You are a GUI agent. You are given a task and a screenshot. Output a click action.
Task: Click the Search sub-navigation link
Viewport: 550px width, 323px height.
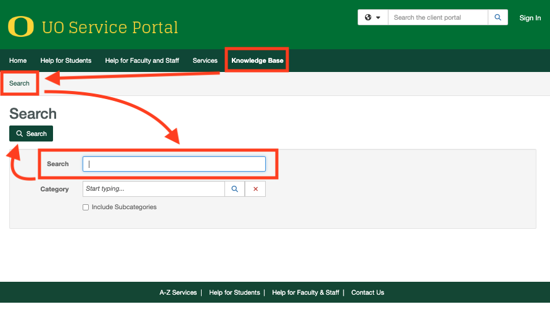[x=19, y=83]
